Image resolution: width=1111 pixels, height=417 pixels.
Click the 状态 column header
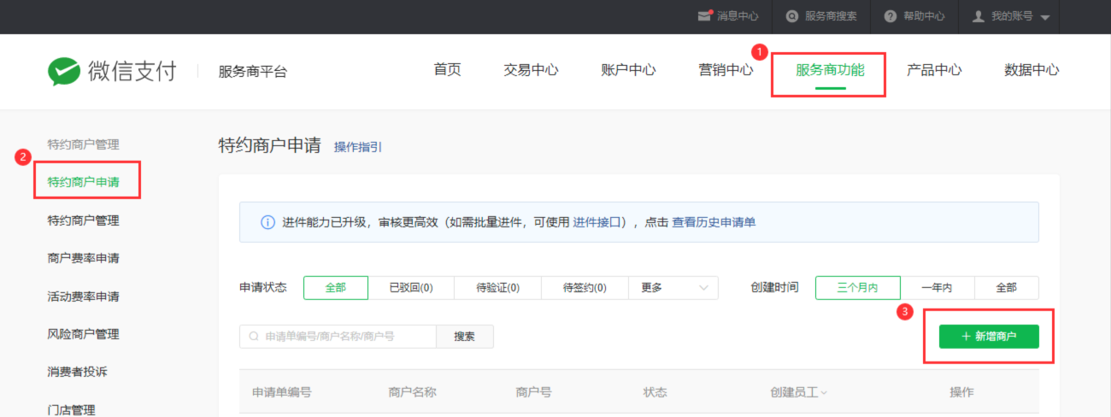coord(655,393)
